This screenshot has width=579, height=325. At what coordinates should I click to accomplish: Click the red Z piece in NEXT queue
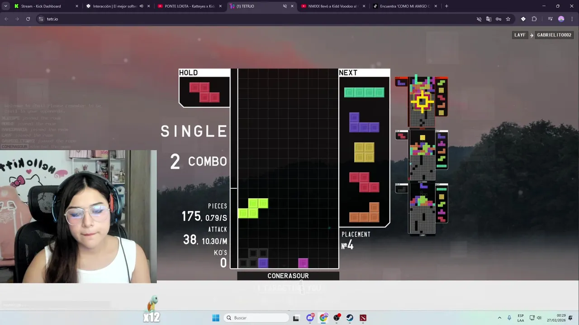coord(364,182)
